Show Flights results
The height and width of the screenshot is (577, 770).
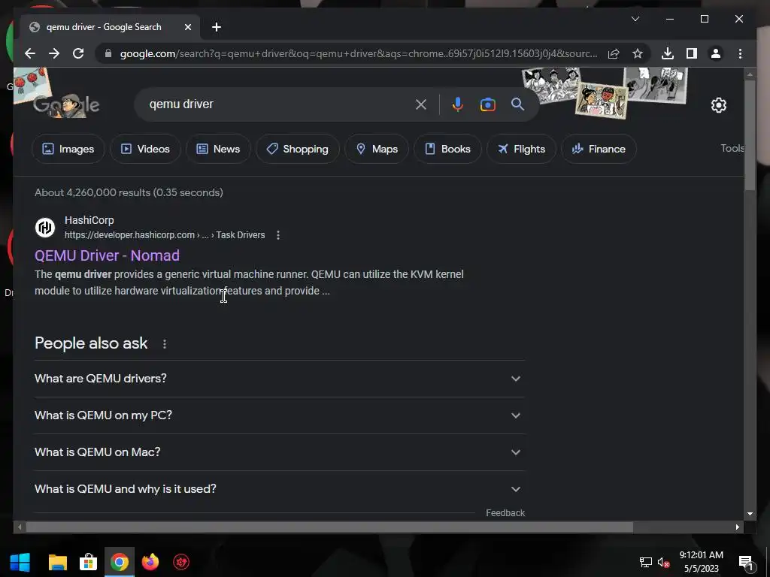521,149
